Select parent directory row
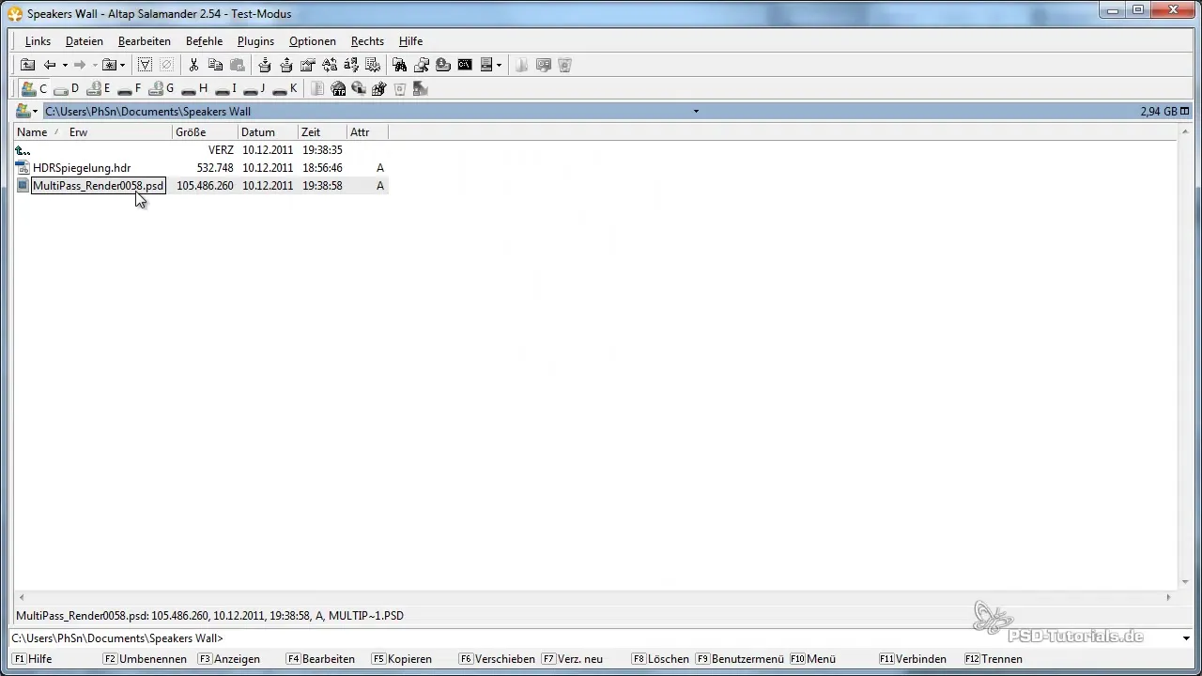The width and height of the screenshot is (1202, 676). point(201,150)
